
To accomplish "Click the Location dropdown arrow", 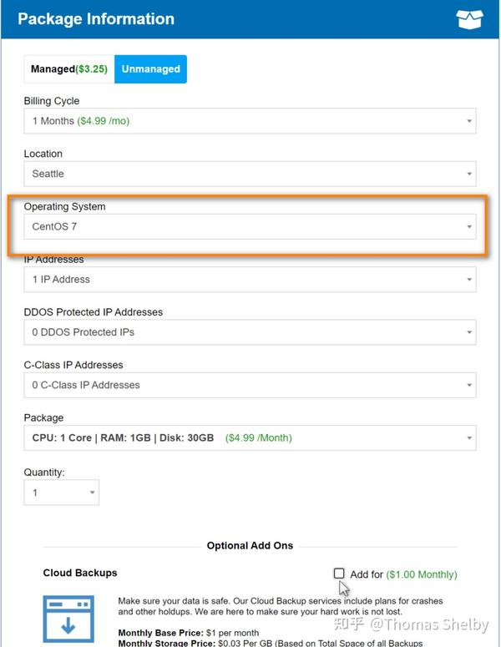I will 469,174.
